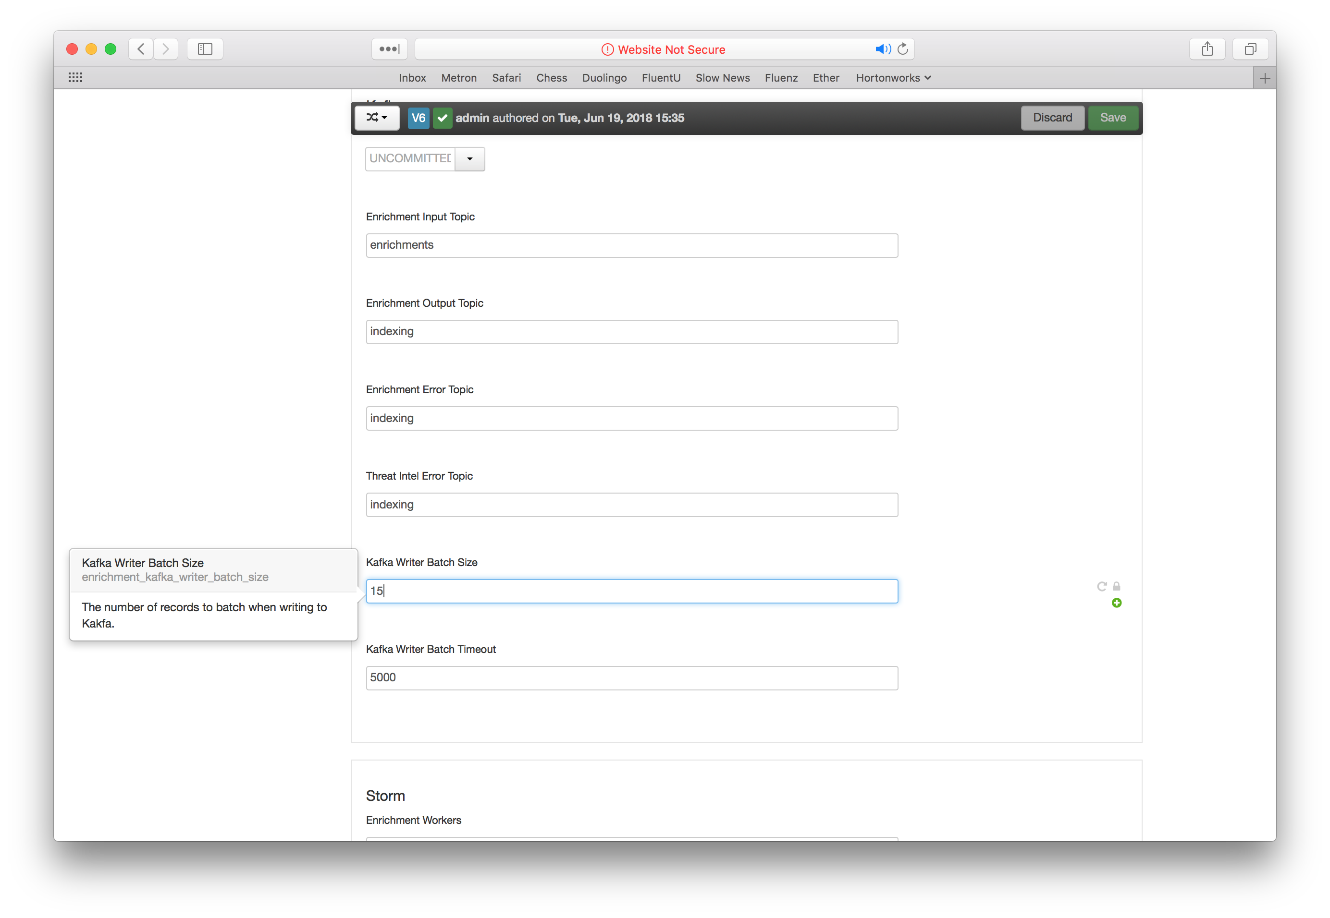Click the Discard button
This screenshot has width=1330, height=918.
click(1052, 118)
